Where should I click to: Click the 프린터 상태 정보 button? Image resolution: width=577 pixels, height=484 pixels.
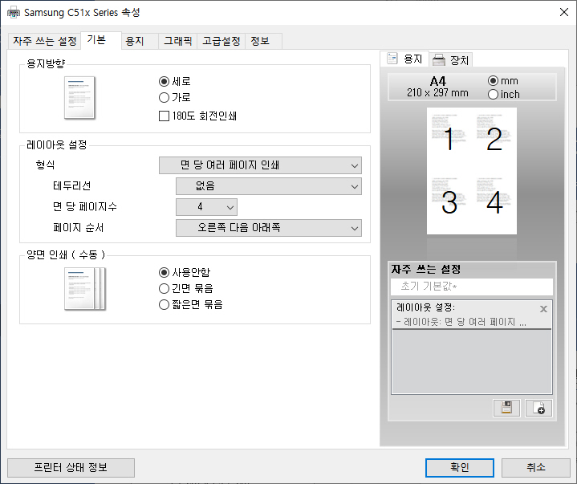tap(71, 467)
